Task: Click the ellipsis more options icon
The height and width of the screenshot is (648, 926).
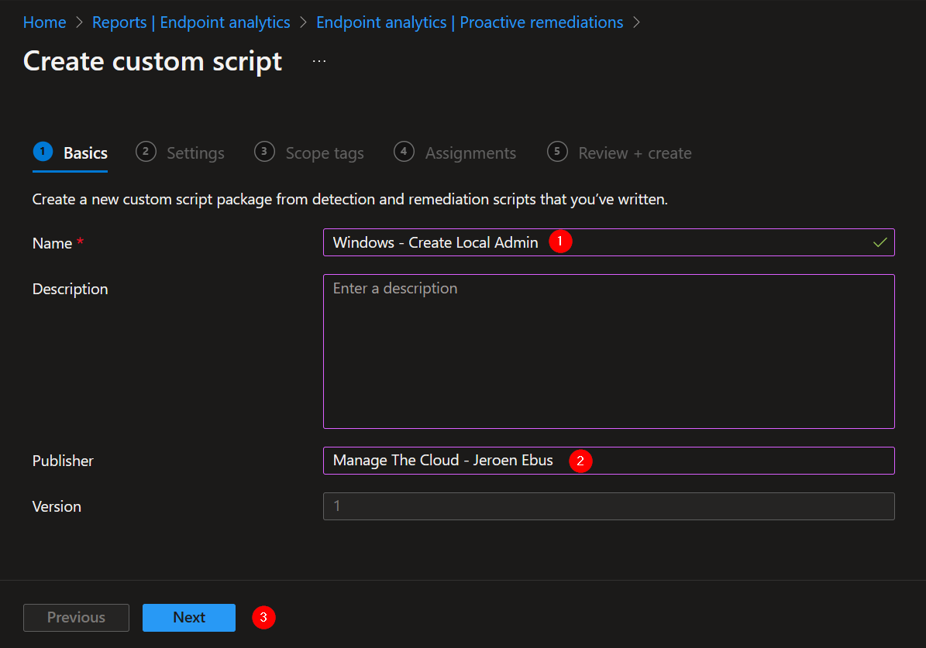Action: (319, 61)
